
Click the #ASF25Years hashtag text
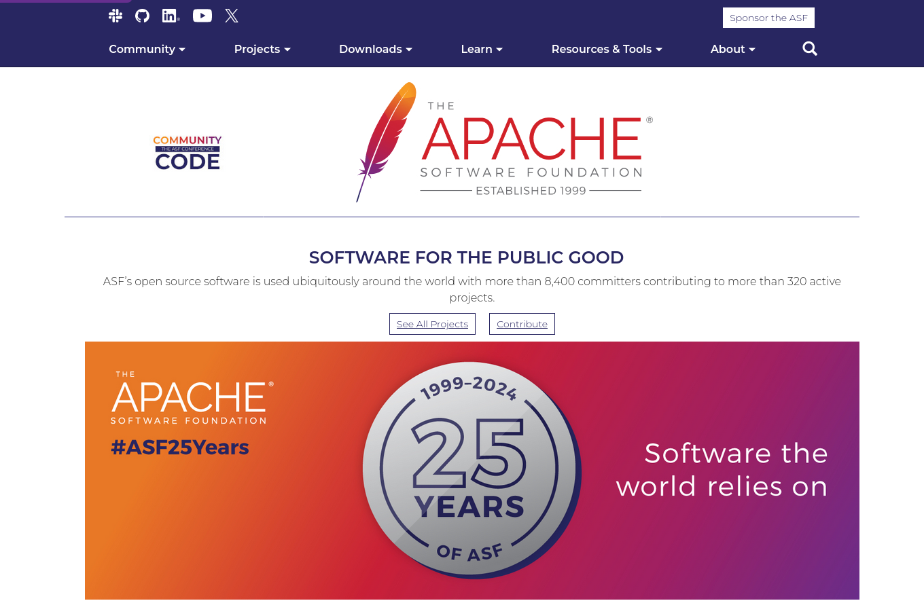click(x=180, y=447)
